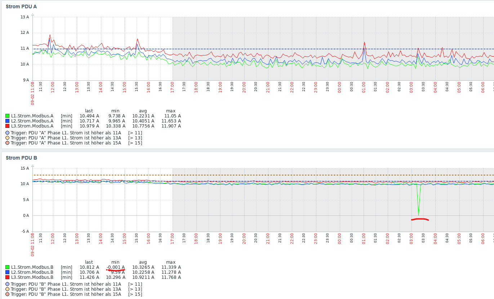Click the min value "-0.001 A"
The image size is (494, 299).
(116, 267)
